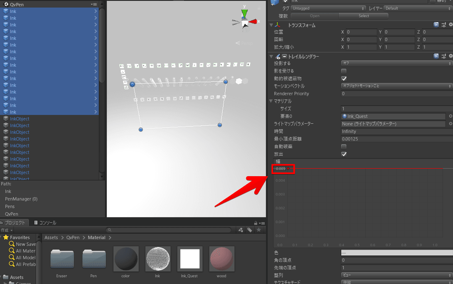Collapse the マテリアル section
The width and height of the screenshot is (453, 284).
coord(271,101)
